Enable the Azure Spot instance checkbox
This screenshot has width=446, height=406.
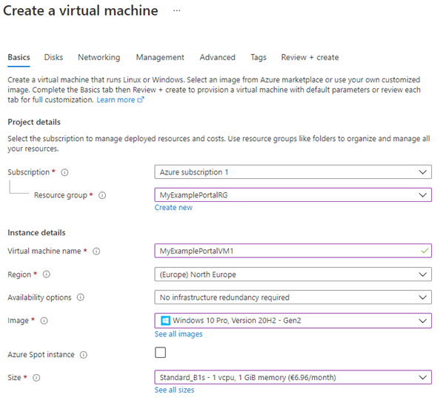click(x=160, y=353)
